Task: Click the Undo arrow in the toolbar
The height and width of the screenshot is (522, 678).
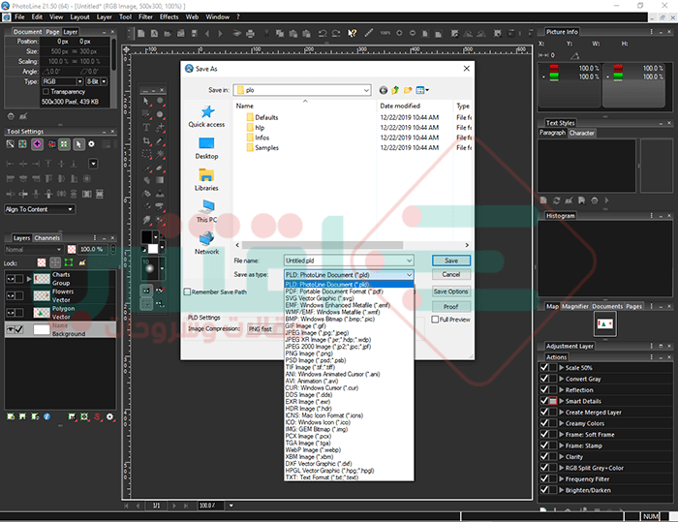Action: point(323,33)
